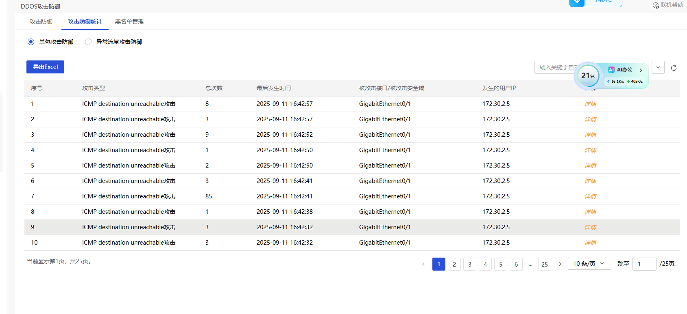The image size is (687, 314).
Task: Click the refresh icon beside search
Action: [x=674, y=68]
